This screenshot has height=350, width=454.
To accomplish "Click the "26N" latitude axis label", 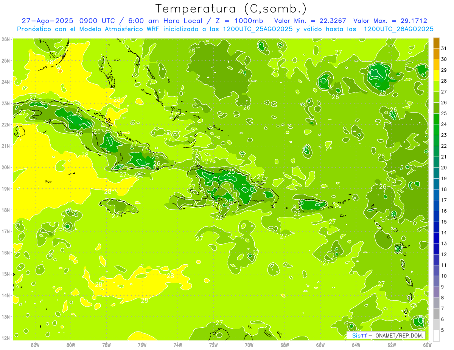I will click(5, 39).
